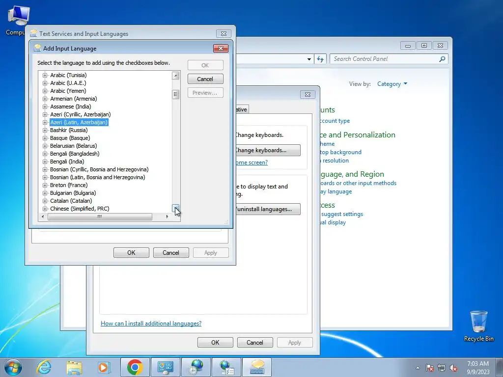Open the account type link
This screenshot has height=377, width=503.
click(x=335, y=121)
